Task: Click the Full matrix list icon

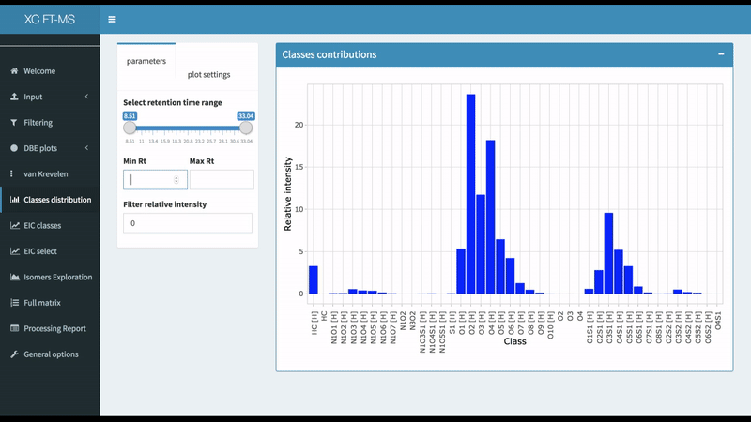Action: [14, 303]
